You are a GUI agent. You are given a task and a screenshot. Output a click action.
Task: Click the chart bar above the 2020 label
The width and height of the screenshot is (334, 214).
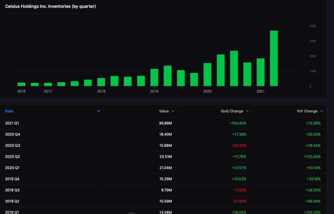click(207, 74)
